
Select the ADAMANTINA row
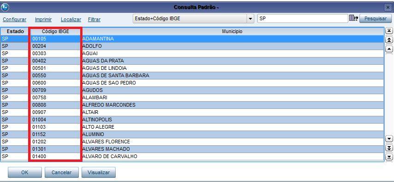pos(192,39)
